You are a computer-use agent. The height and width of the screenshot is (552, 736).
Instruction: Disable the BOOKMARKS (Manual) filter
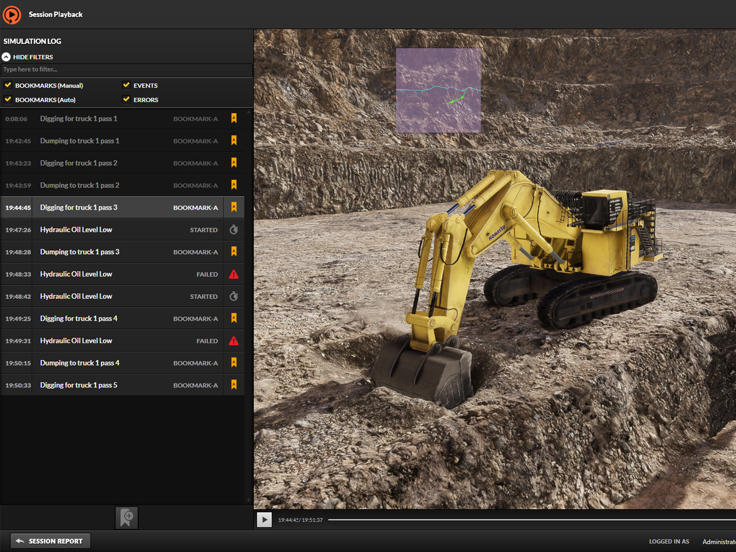pyautogui.click(x=8, y=85)
